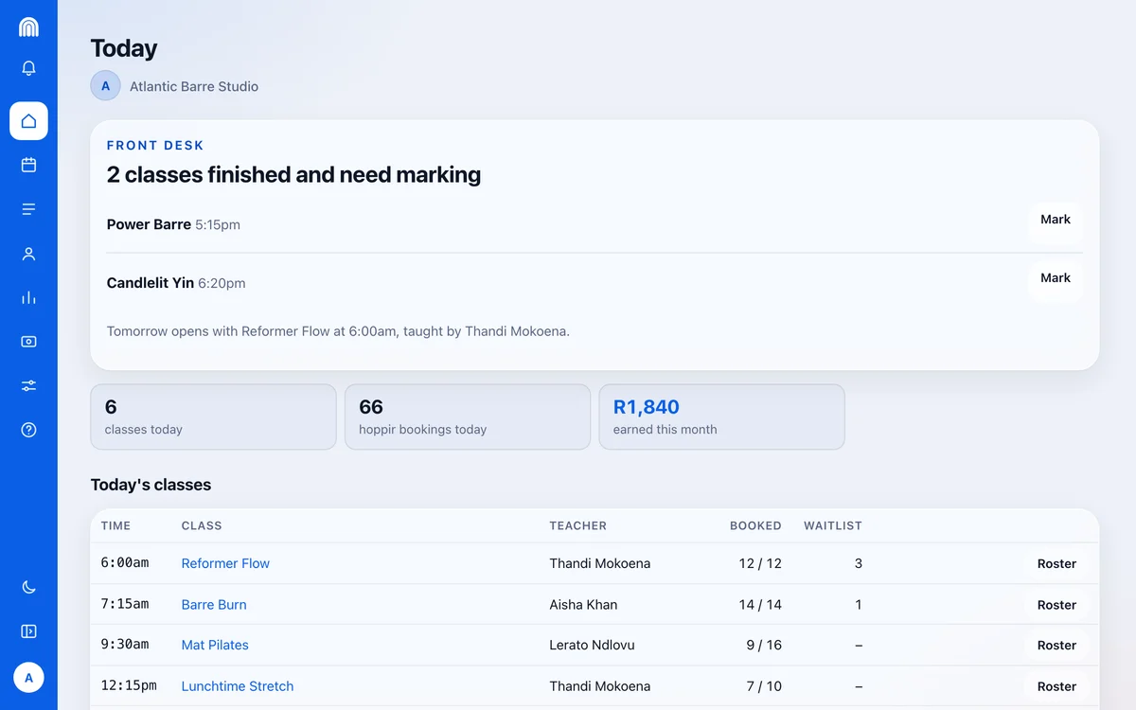View the roster for Barre Burn

[1056, 605]
